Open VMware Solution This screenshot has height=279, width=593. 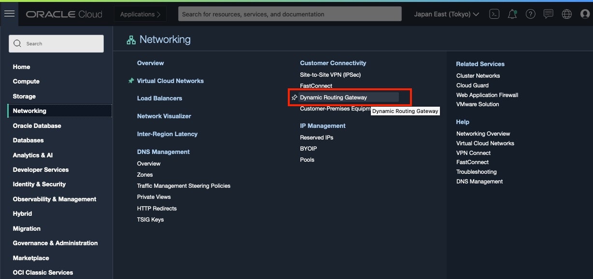[x=478, y=104]
